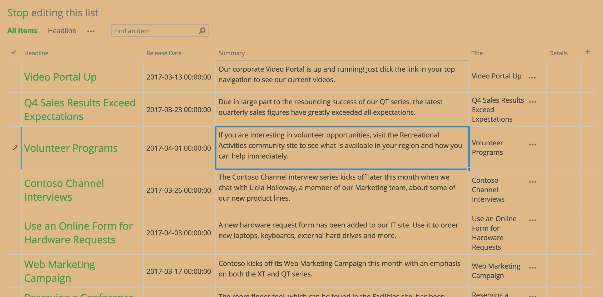Expand the views ellipsis next to Headline view

[91, 31]
